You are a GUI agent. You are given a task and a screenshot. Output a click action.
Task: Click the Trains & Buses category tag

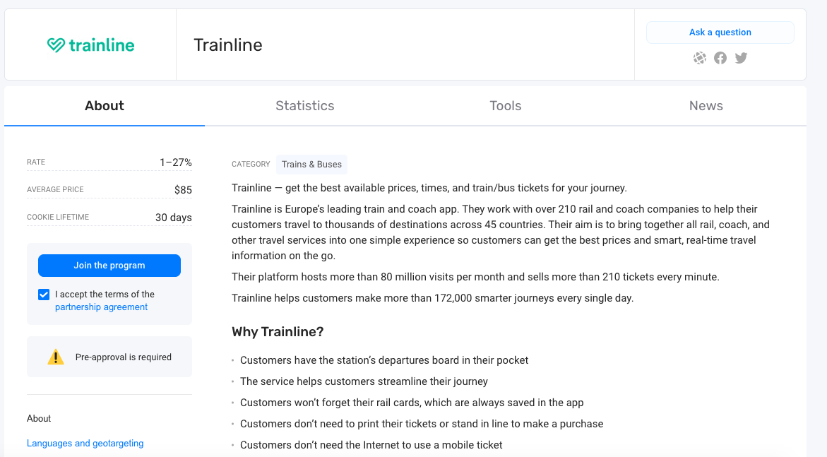click(x=311, y=165)
